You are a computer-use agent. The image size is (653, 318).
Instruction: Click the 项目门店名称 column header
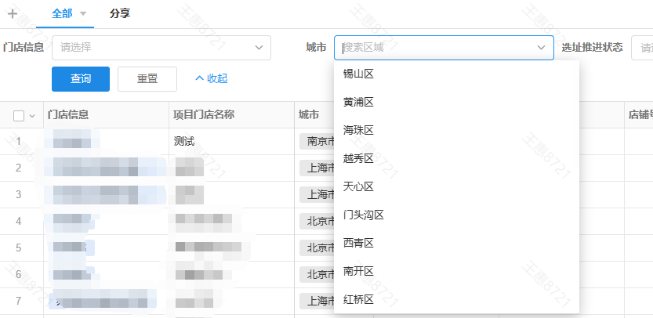(204, 115)
